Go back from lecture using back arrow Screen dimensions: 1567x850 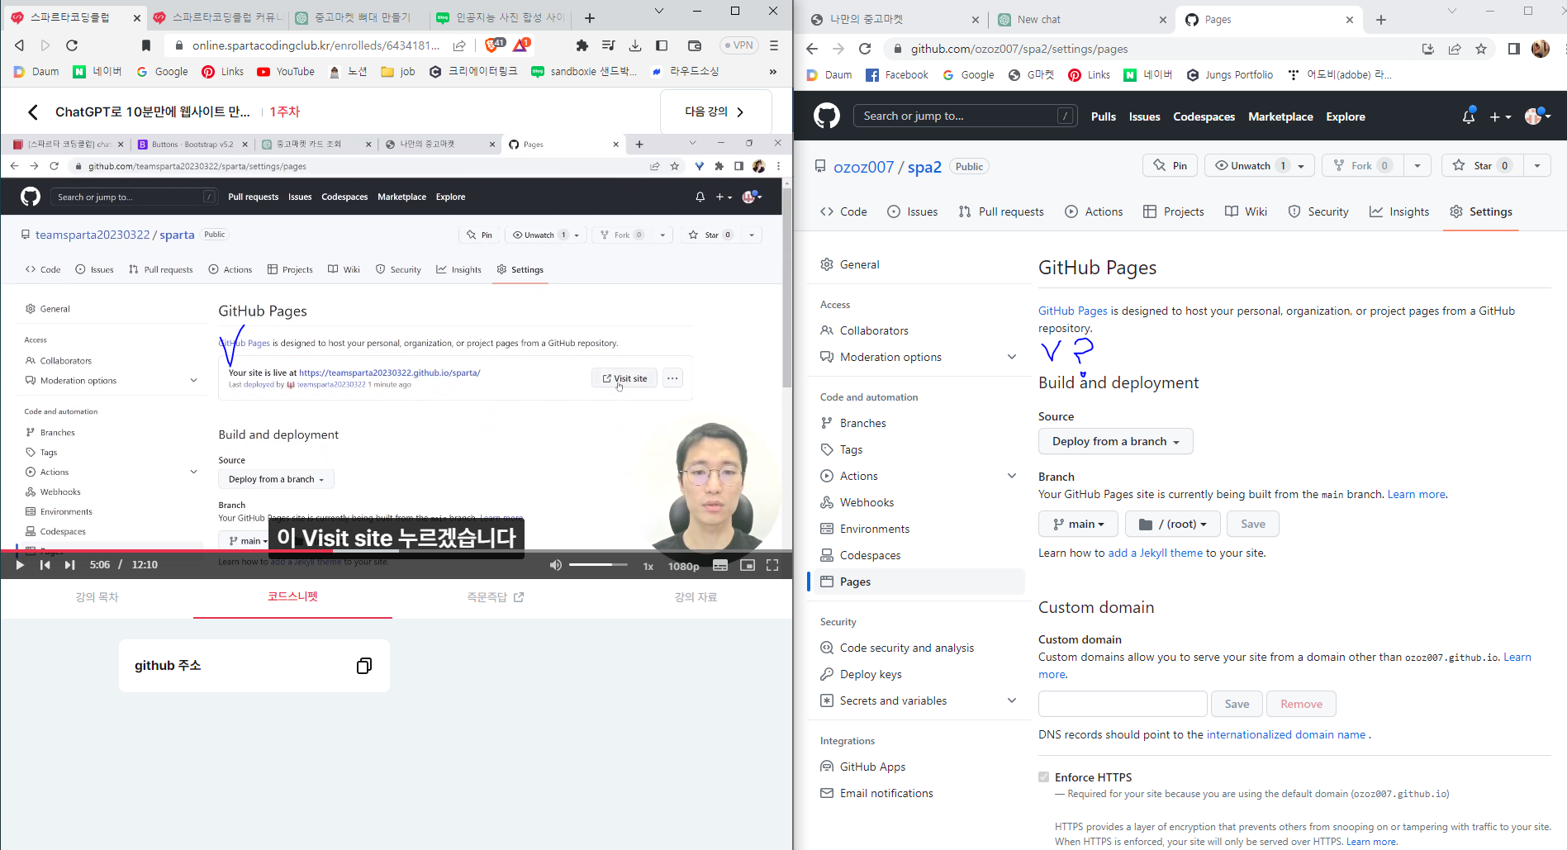click(x=33, y=112)
